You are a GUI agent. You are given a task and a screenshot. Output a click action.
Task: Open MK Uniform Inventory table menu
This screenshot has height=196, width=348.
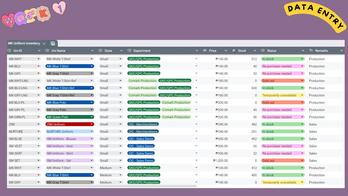pyautogui.click(x=44, y=44)
